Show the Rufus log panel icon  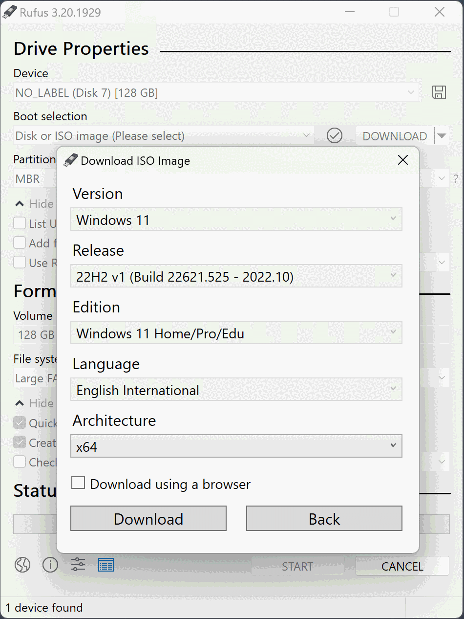(x=105, y=565)
